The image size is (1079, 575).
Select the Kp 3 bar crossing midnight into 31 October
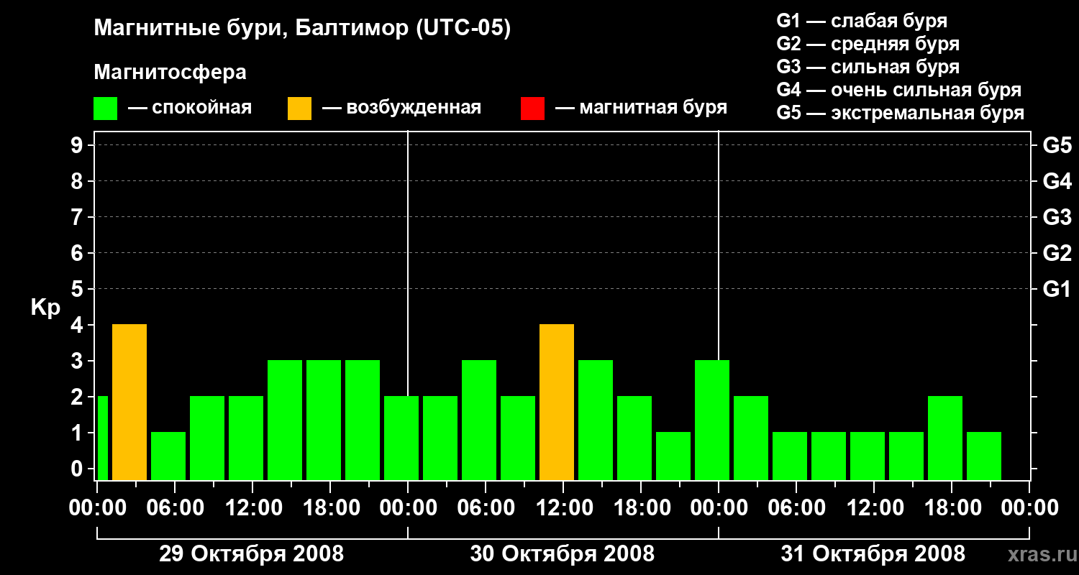[x=712, y=420]
